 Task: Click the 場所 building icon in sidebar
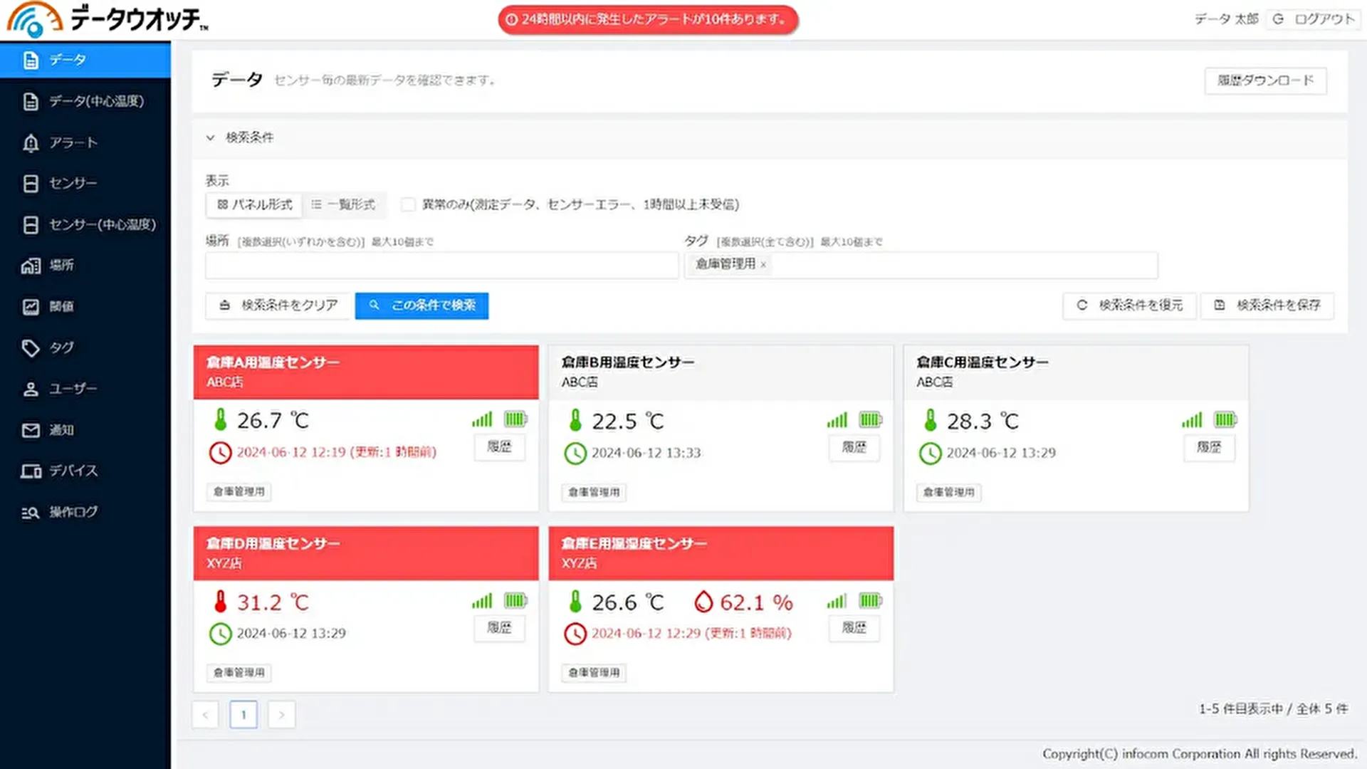point(31,266)
